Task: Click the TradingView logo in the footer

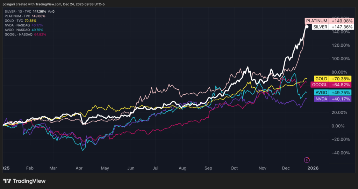Action: (24, 181)
